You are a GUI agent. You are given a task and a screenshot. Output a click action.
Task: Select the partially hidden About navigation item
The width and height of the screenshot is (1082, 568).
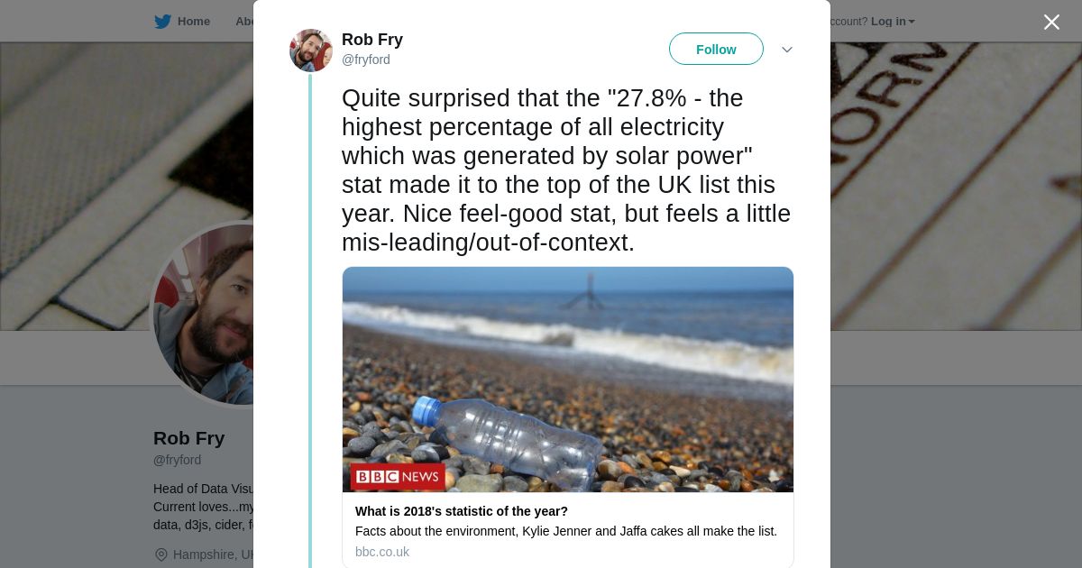click(244, 22)
